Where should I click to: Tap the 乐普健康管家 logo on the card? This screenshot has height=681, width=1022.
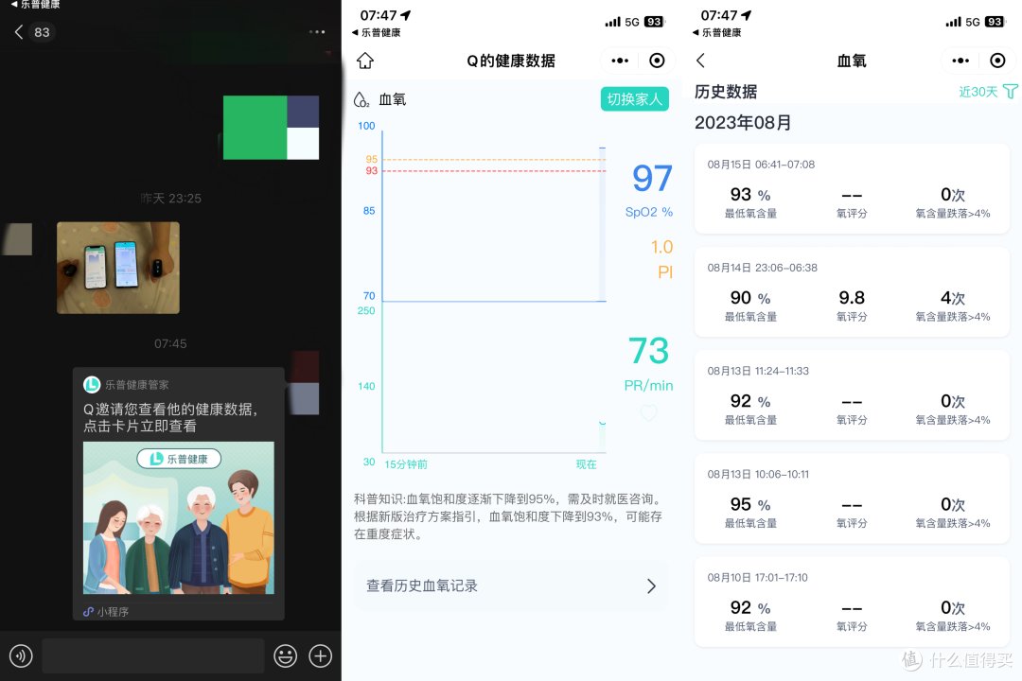coord(91,385)
